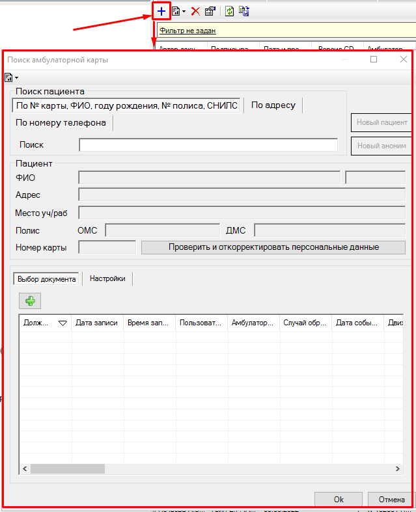Select the По номеру телефона tab

pyautogui.click(x=61, y=122)
